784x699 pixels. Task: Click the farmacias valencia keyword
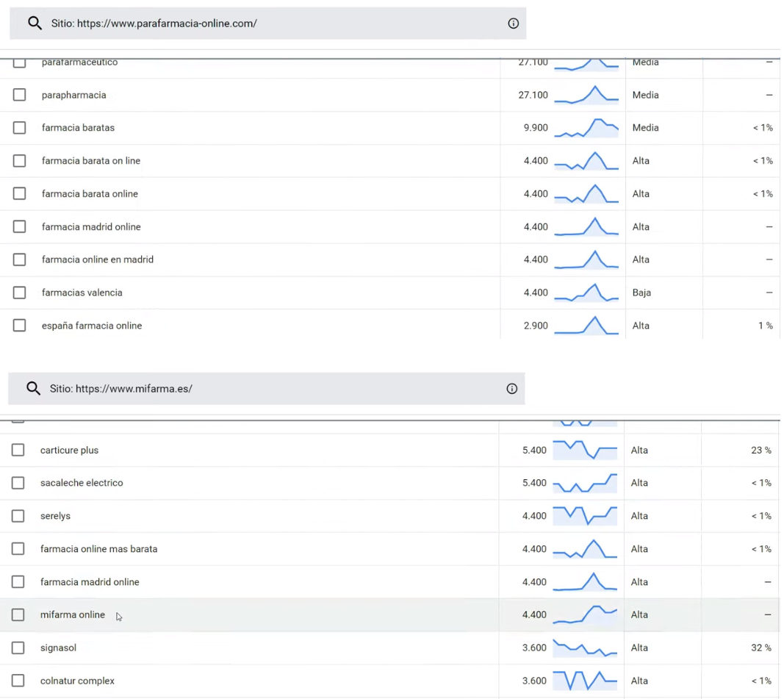[x=82, y=293]
